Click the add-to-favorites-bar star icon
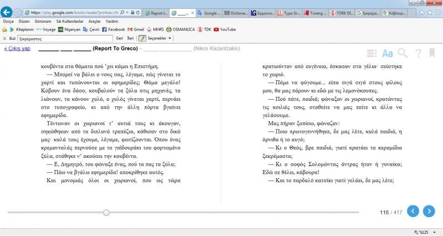 pos(4,29)
